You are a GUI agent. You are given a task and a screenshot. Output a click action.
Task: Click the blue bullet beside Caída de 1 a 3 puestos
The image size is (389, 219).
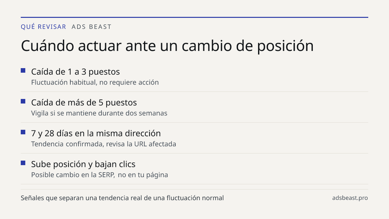(x=23, y=70)
